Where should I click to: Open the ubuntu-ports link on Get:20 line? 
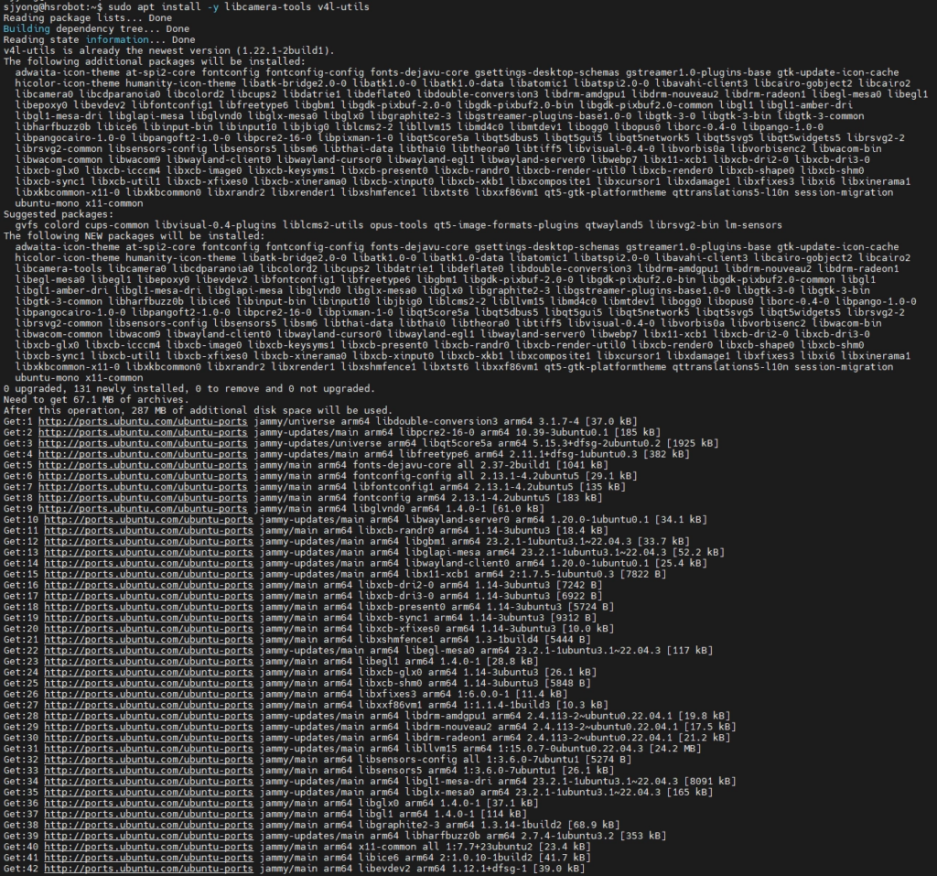coord(149,629)
